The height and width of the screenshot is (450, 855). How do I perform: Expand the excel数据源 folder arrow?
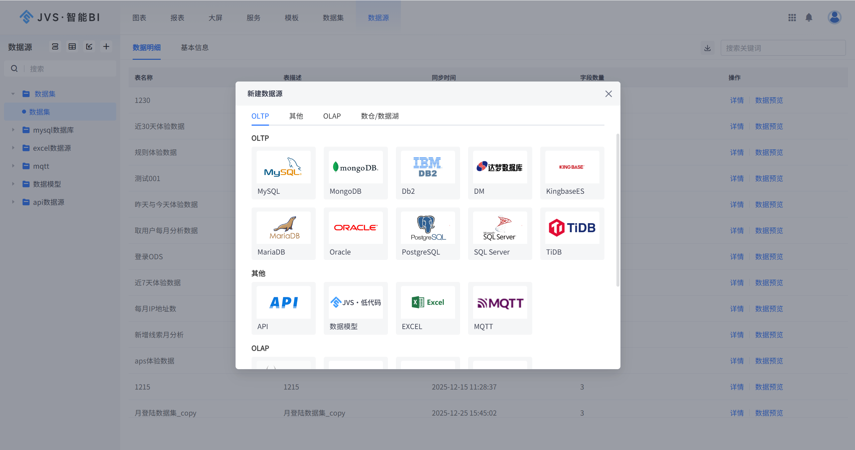13,148
